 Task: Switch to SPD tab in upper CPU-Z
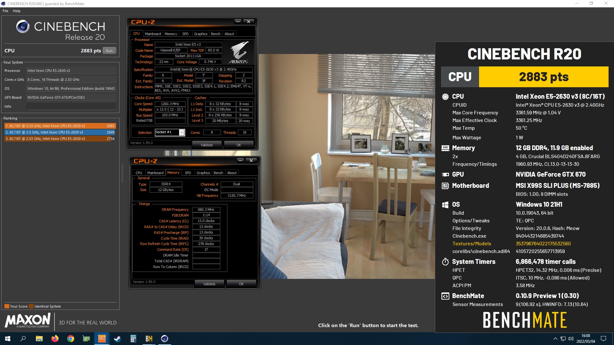pyautogui.click(x=185, y=34)
